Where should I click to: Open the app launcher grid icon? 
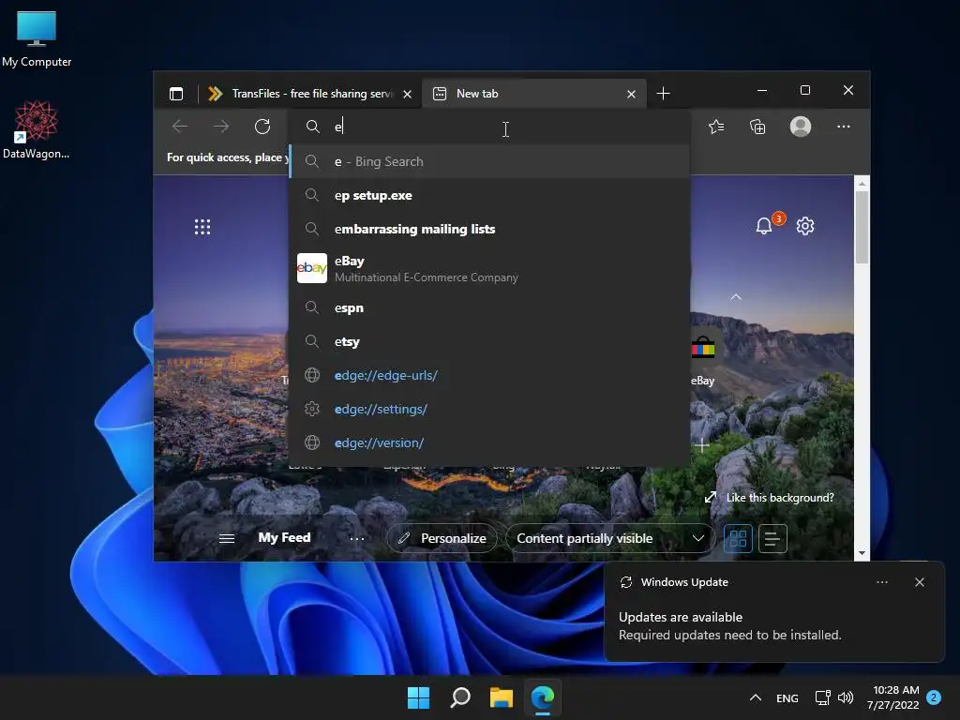202,227
